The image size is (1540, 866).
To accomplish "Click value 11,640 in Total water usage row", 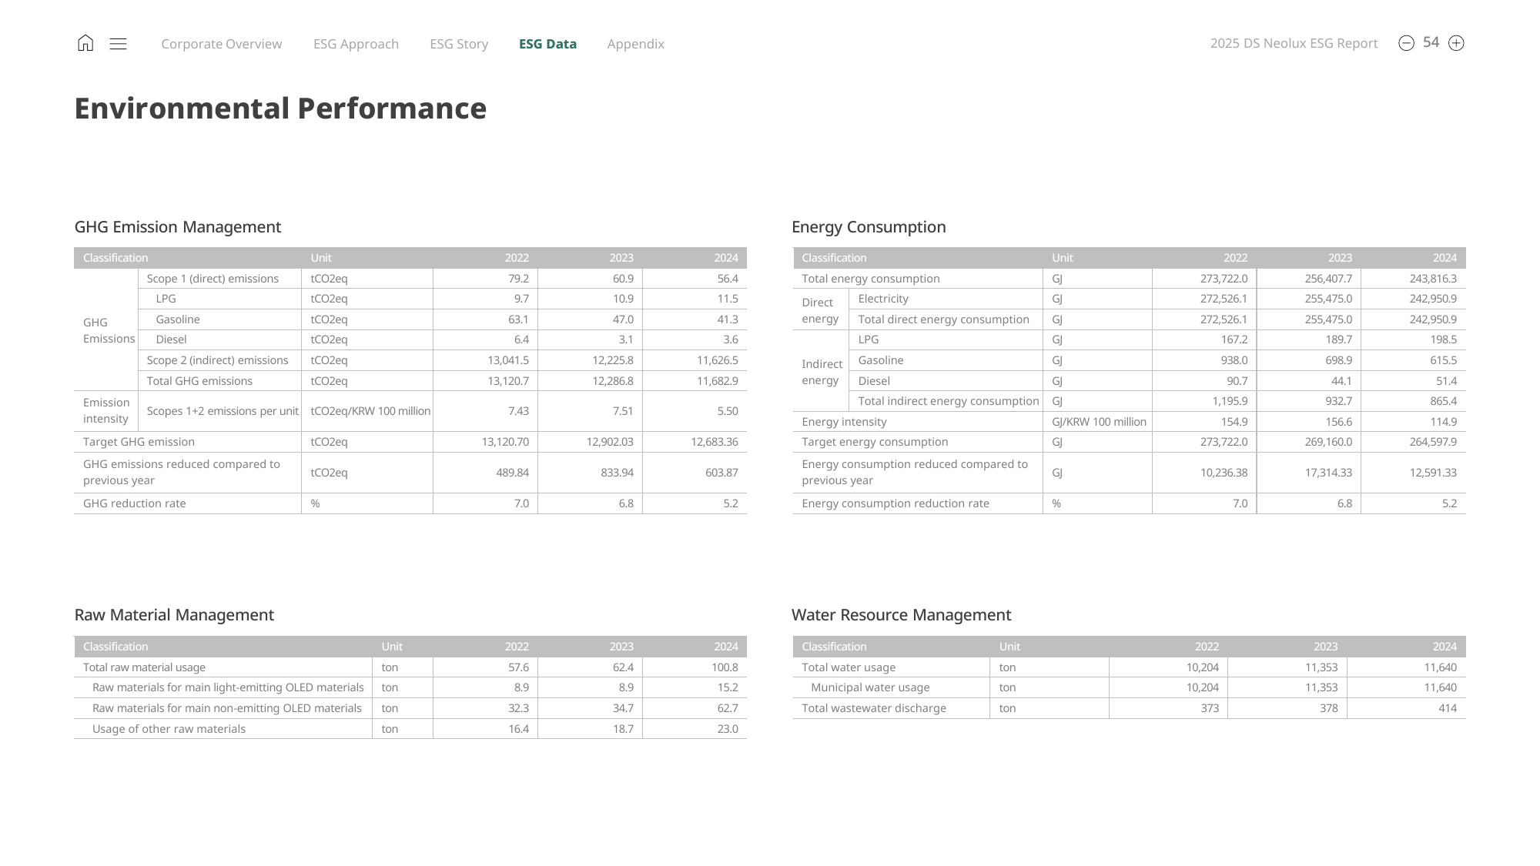I will click(x=1440, y=667).
